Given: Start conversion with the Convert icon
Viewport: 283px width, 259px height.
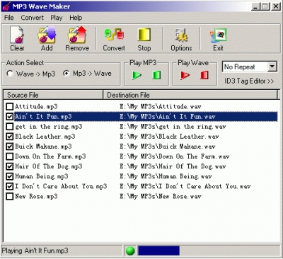Looking at the screenshot, I should (x=114, y=35).
